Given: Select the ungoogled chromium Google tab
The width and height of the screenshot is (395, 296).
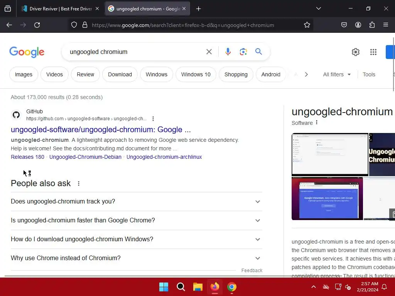Looking at the screenshot, I should coord(147,9).
